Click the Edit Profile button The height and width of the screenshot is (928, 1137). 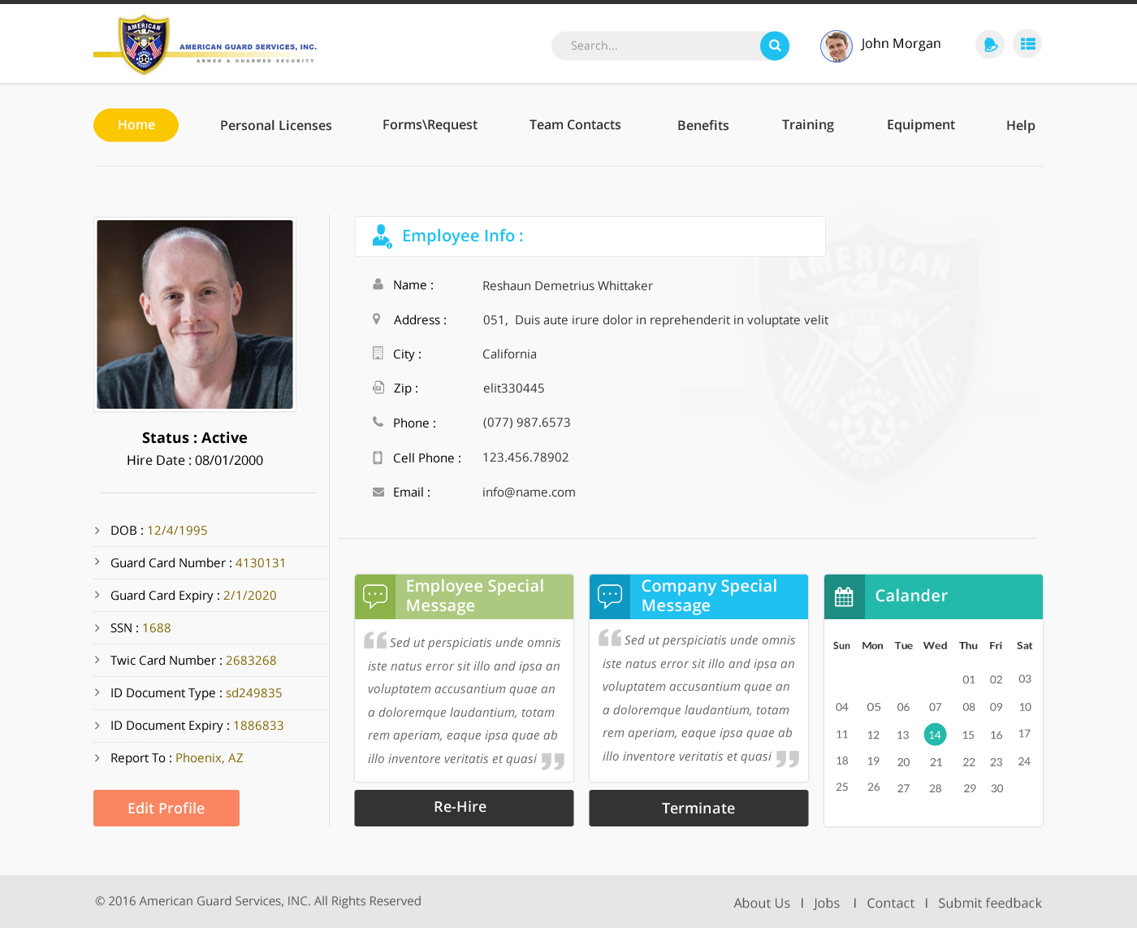(166, 808)
